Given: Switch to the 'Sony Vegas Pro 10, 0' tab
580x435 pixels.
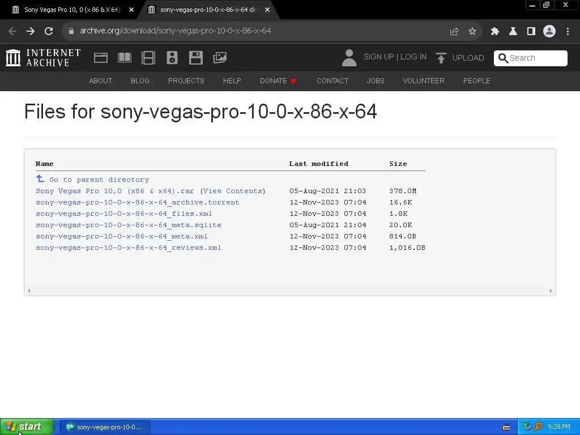Looking at the screenshot, I should pos(71,10).
